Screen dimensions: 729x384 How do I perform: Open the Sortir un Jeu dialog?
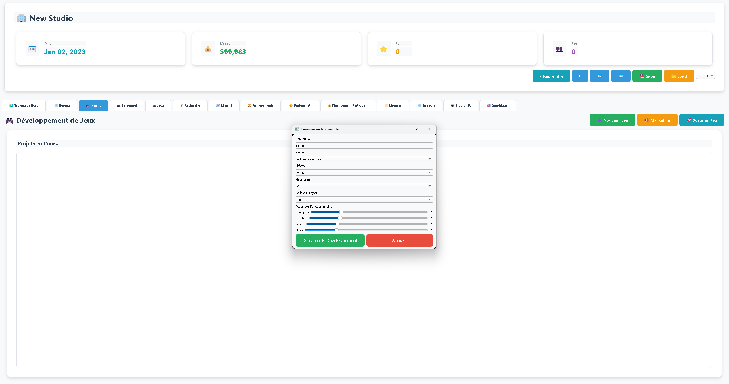coord(701,120)
